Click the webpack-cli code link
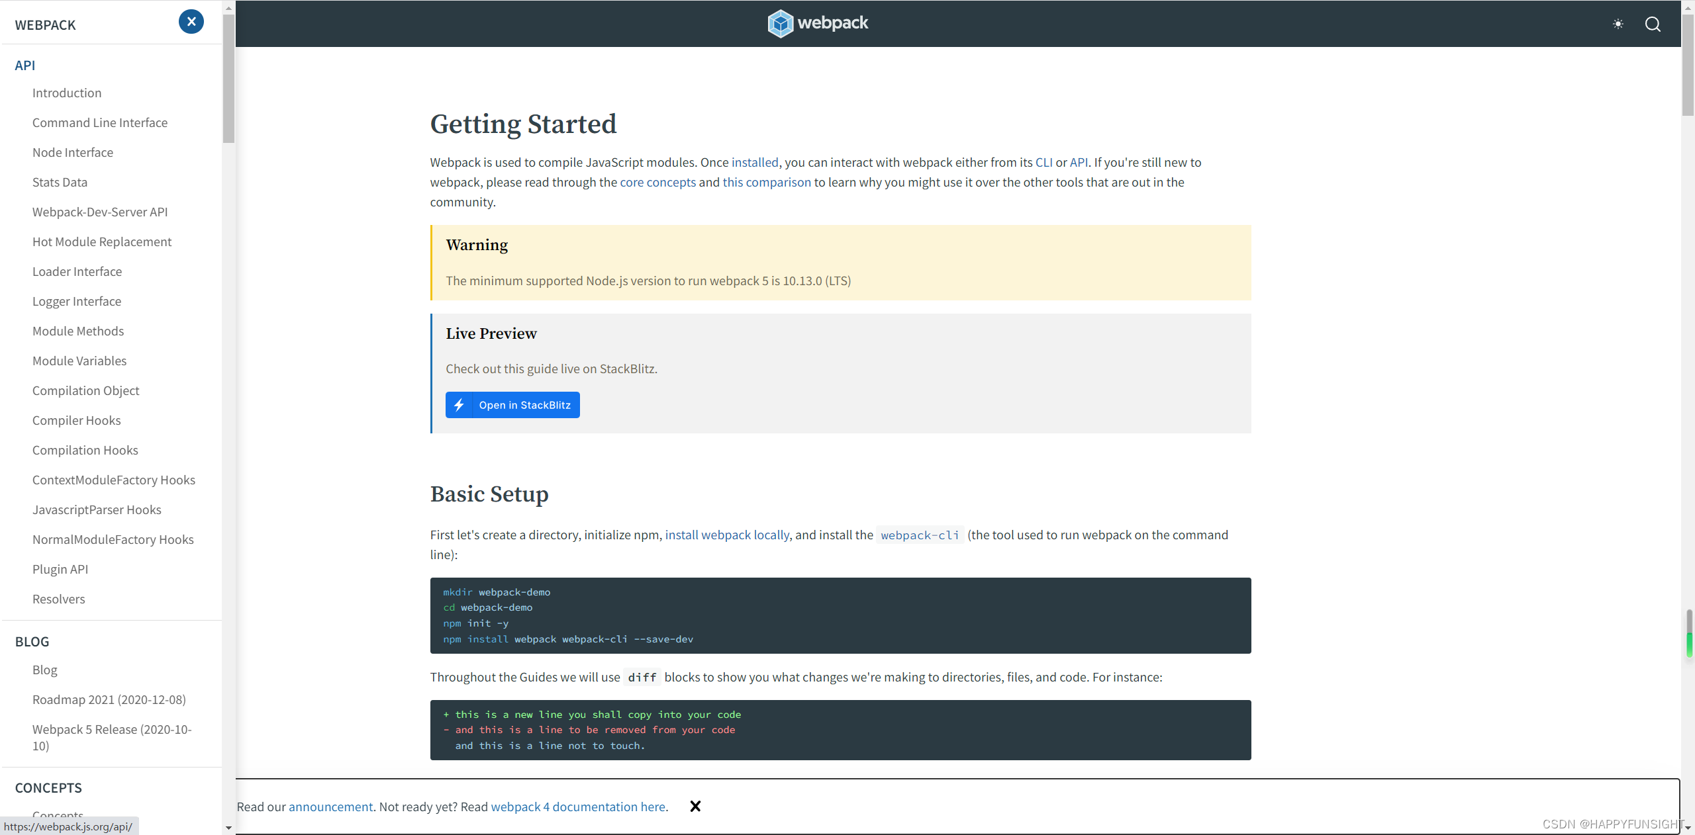The image size is (1695, 835). point(920,535)
